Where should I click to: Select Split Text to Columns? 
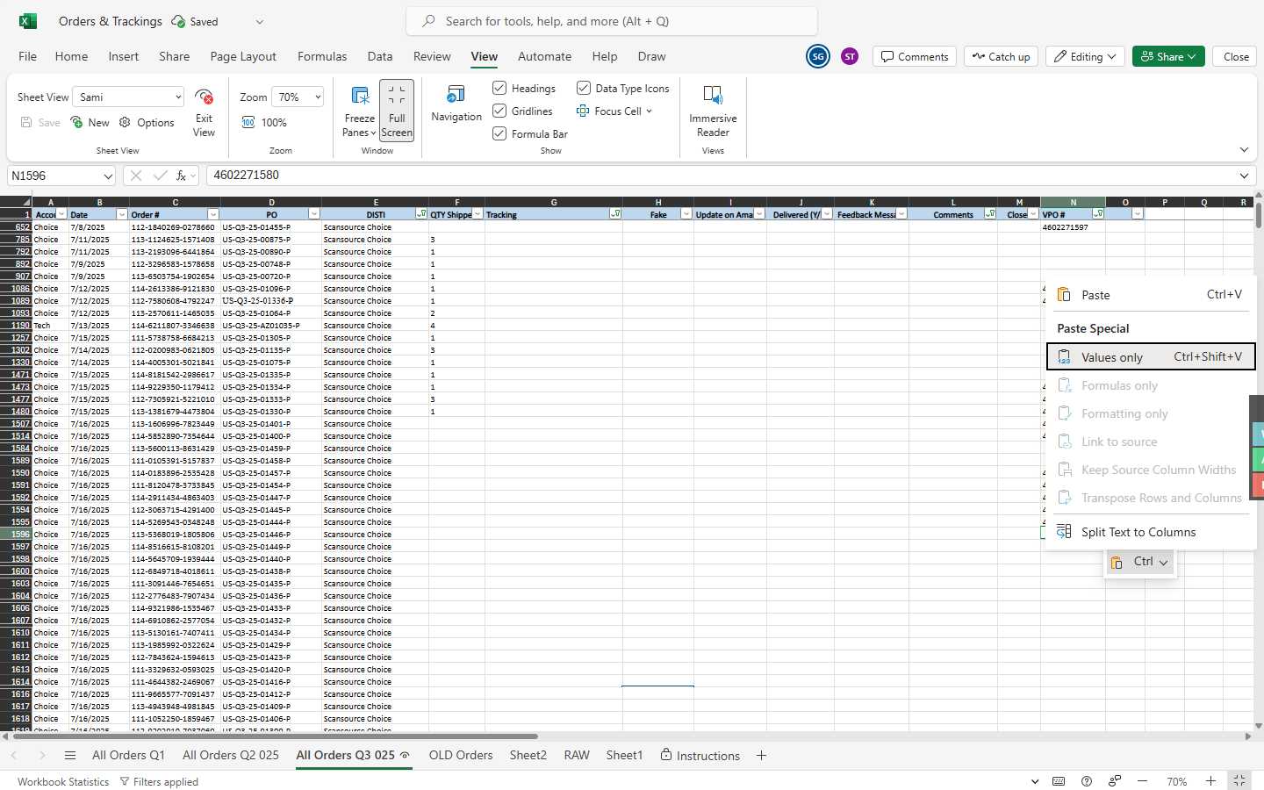(1151, 532)
